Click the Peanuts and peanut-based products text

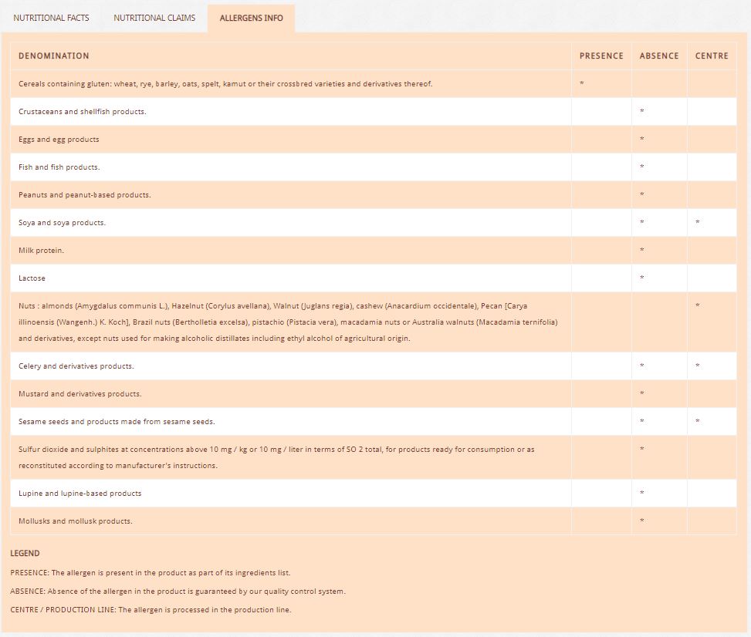click(x=85, y=195)
